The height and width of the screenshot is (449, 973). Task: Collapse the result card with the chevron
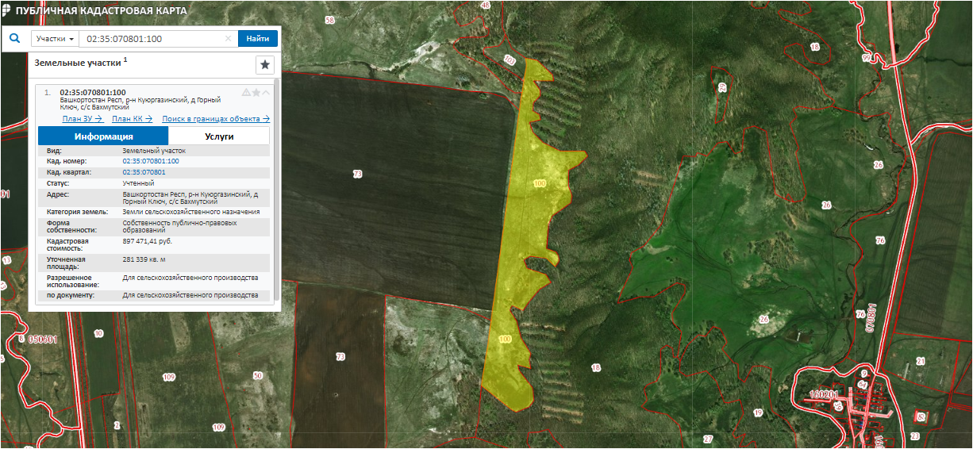coord(266,93)
